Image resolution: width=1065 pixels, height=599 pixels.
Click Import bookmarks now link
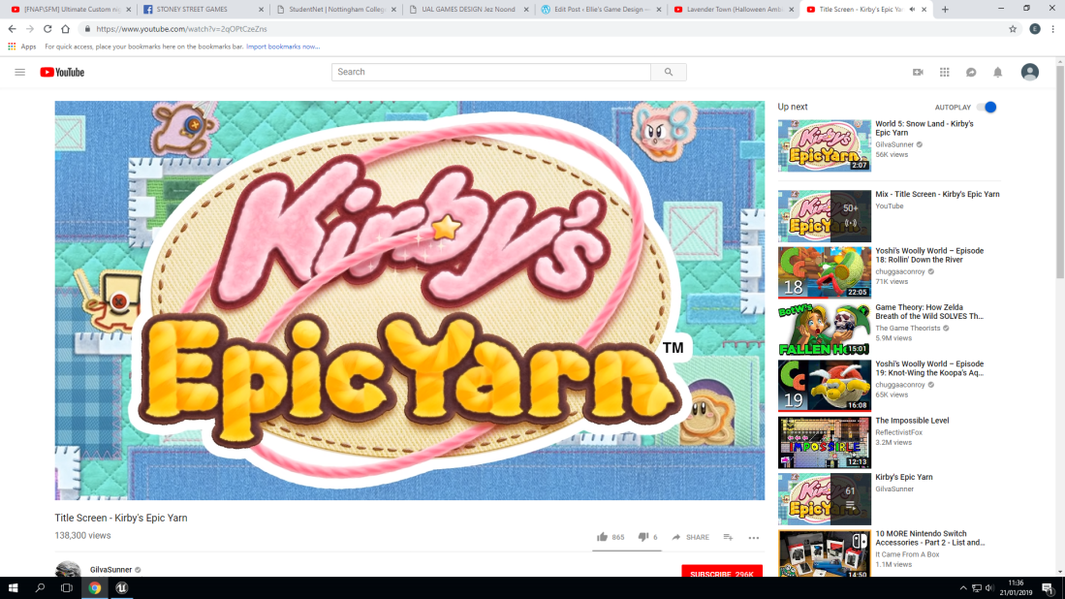tap(282, 47)
